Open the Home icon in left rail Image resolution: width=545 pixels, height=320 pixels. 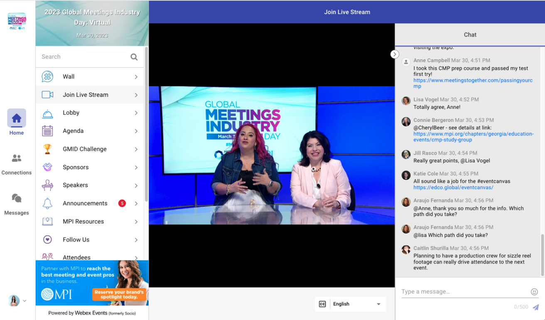click(17, 118)
